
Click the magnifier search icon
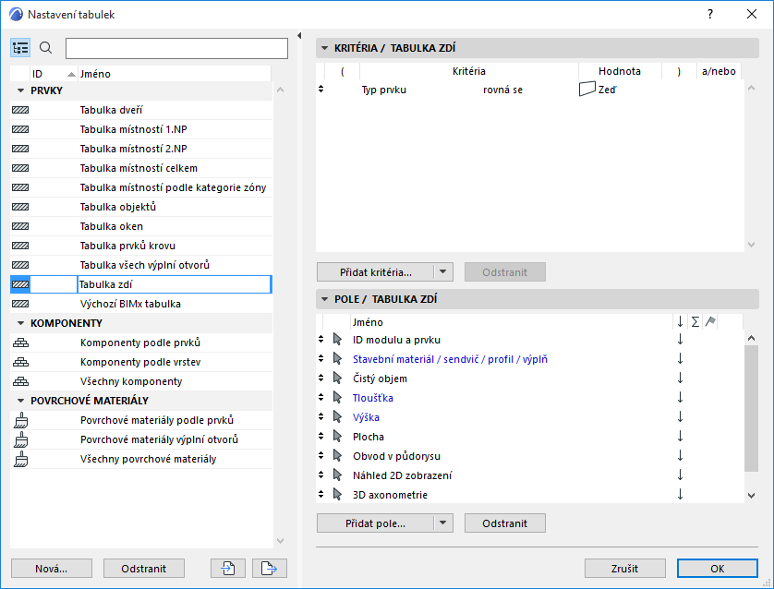click(x=46, y=48)
